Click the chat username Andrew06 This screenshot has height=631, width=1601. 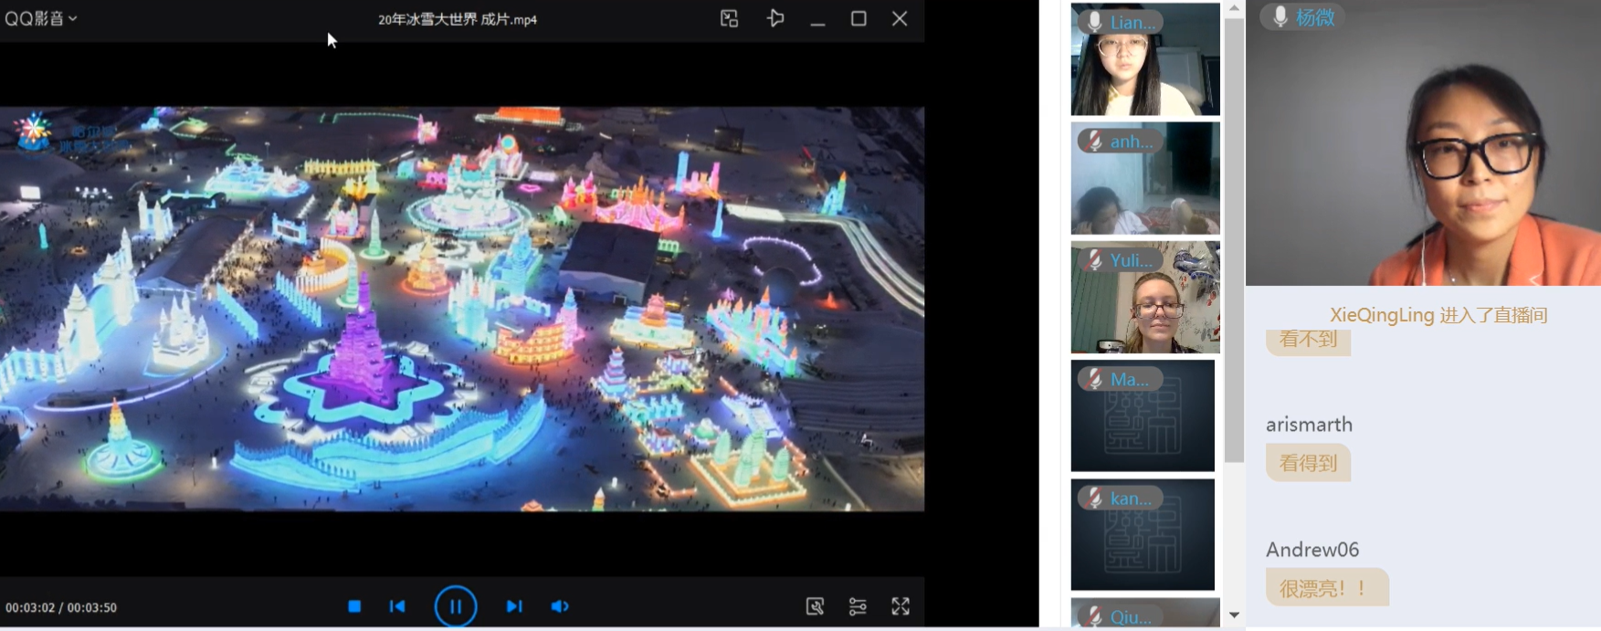pyautogui.click(x=1312, y=550)
